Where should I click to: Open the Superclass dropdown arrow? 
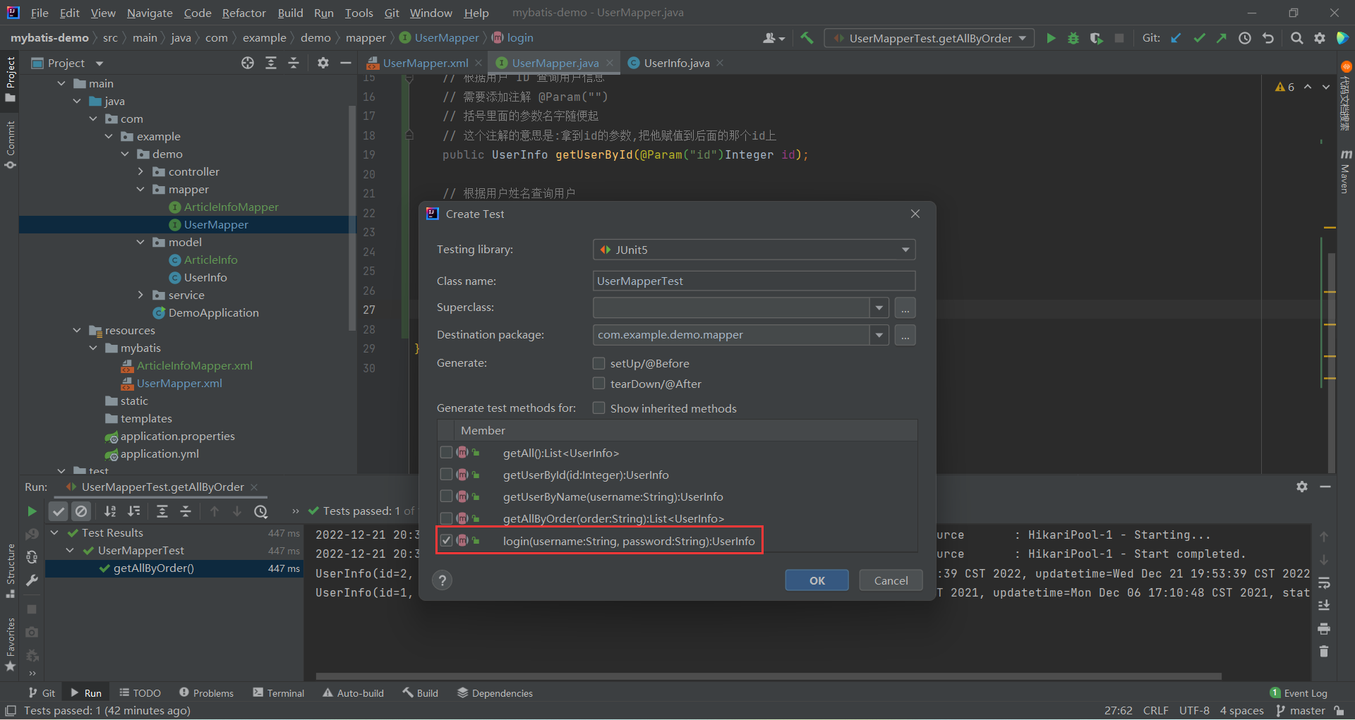click(x=879, y=308)
